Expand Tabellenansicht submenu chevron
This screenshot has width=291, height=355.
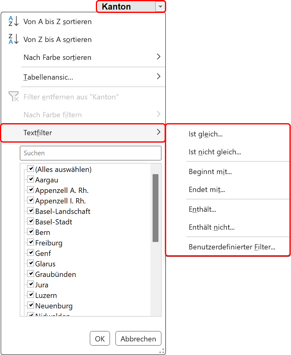(x=158, y=76)
